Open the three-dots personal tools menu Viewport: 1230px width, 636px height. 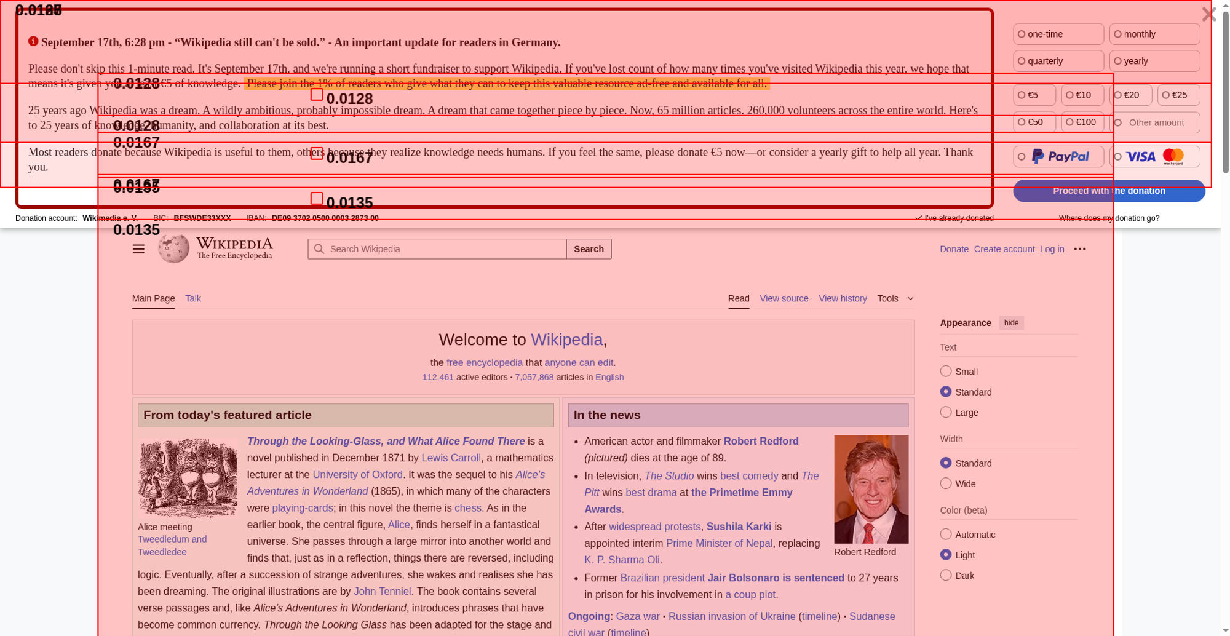(1080, 249)
